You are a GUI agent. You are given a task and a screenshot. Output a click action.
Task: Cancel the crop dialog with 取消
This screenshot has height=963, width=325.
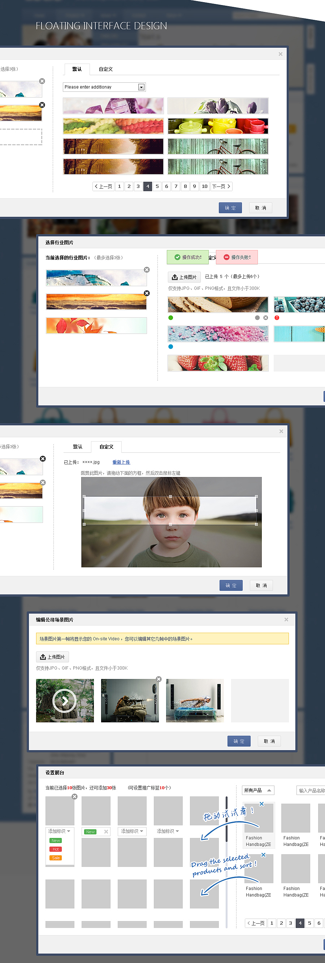[261, 585]
